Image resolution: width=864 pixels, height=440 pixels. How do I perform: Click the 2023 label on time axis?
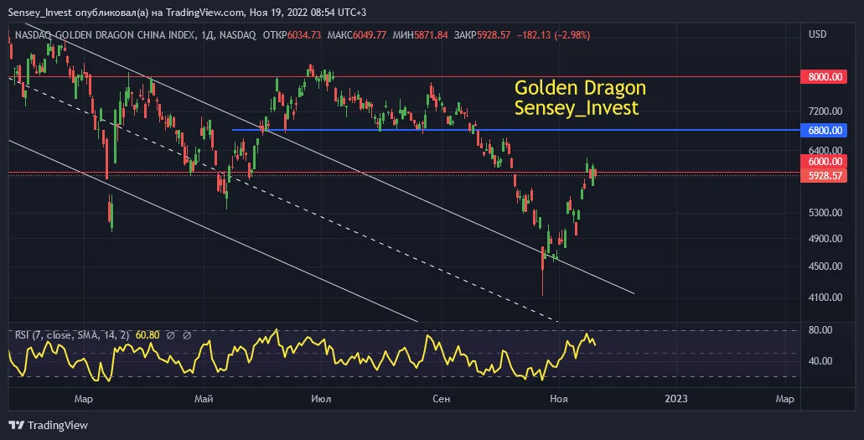676,399
